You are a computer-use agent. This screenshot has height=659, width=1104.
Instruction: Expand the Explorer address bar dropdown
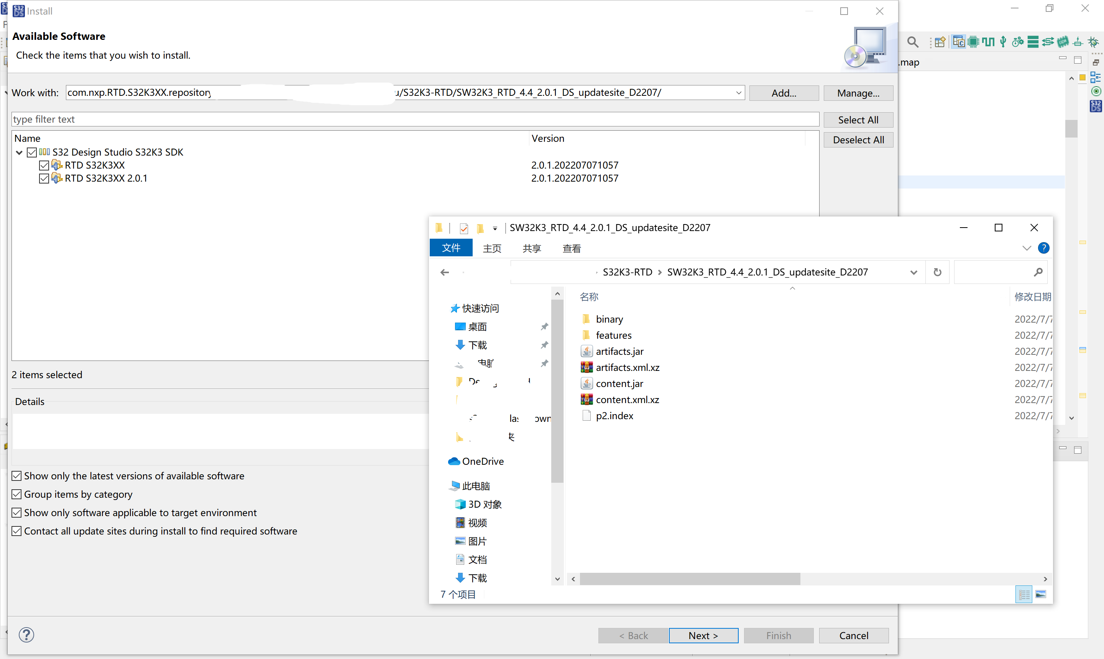point(914,272)
